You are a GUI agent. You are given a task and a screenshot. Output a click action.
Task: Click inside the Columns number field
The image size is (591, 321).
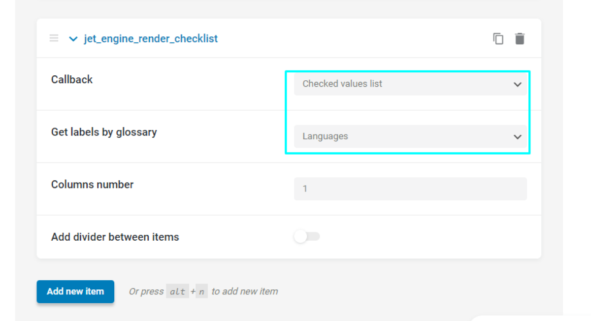pyautogui.click(x=410, y=189)
